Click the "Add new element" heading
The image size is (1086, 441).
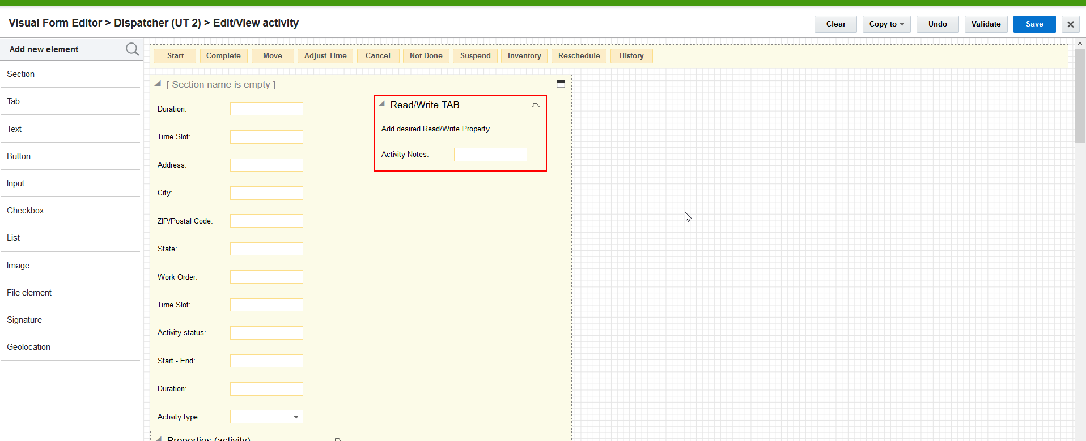point(44,49)
